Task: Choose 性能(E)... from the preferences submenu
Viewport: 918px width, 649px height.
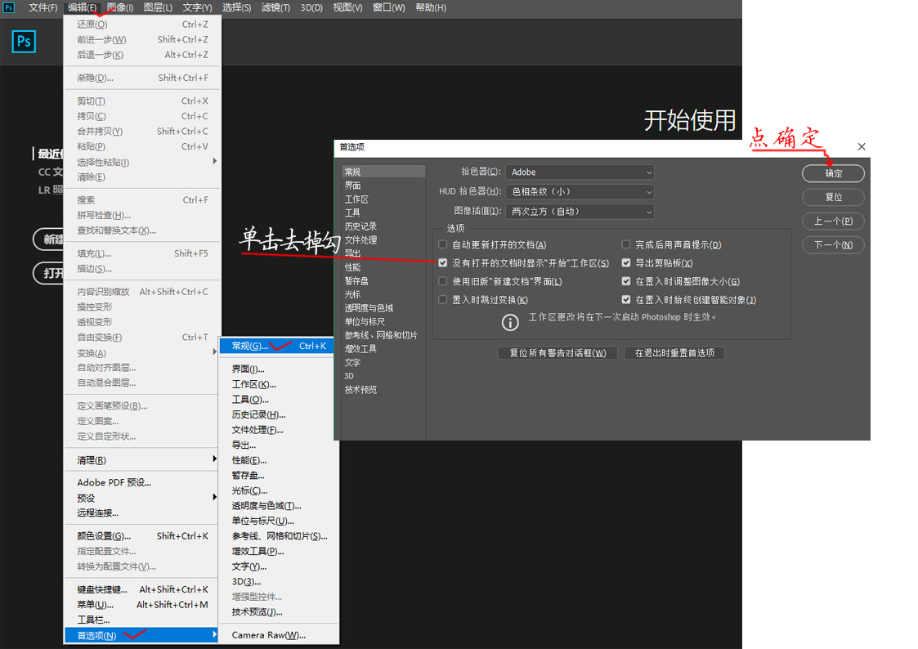Action: (x=279, y=460)
